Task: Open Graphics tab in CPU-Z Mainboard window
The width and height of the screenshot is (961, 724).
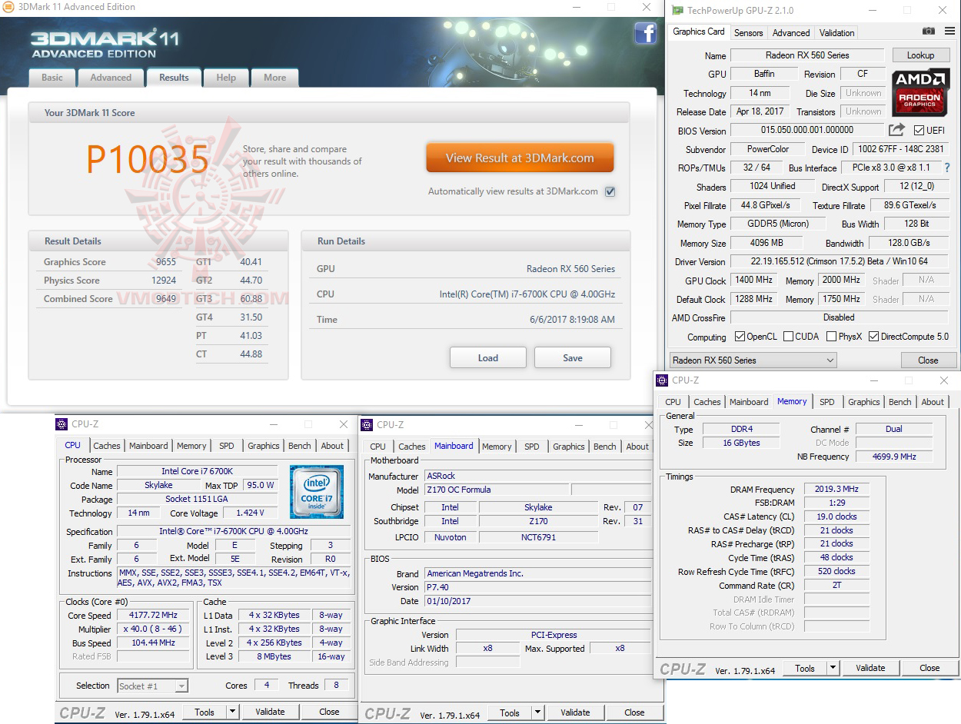Action: 568,447
